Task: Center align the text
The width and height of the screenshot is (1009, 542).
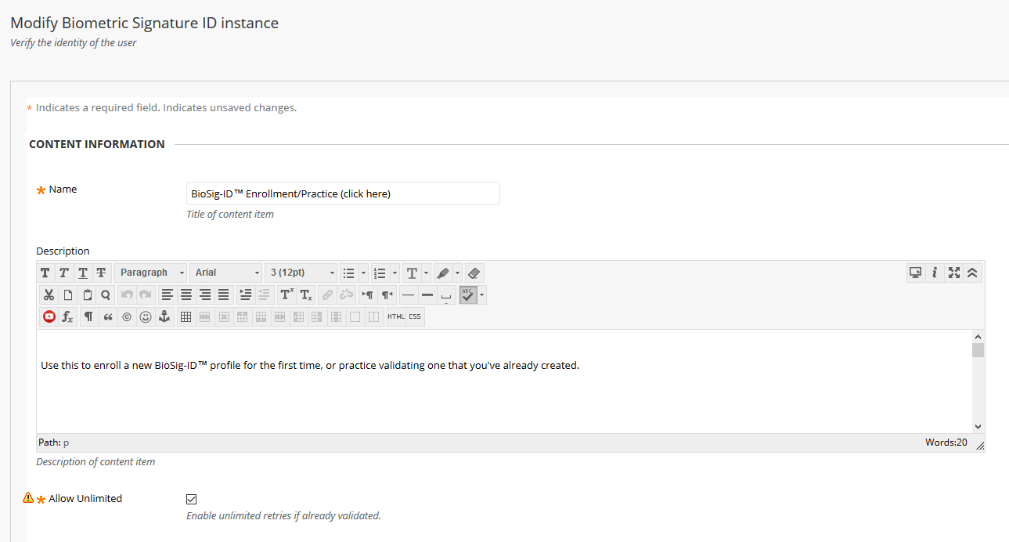Action: [x=186, y=295]
